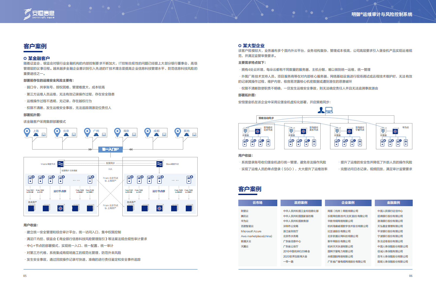
Task: Click the laptop icon in the 上海 box
Action: [x=44, y=135]
